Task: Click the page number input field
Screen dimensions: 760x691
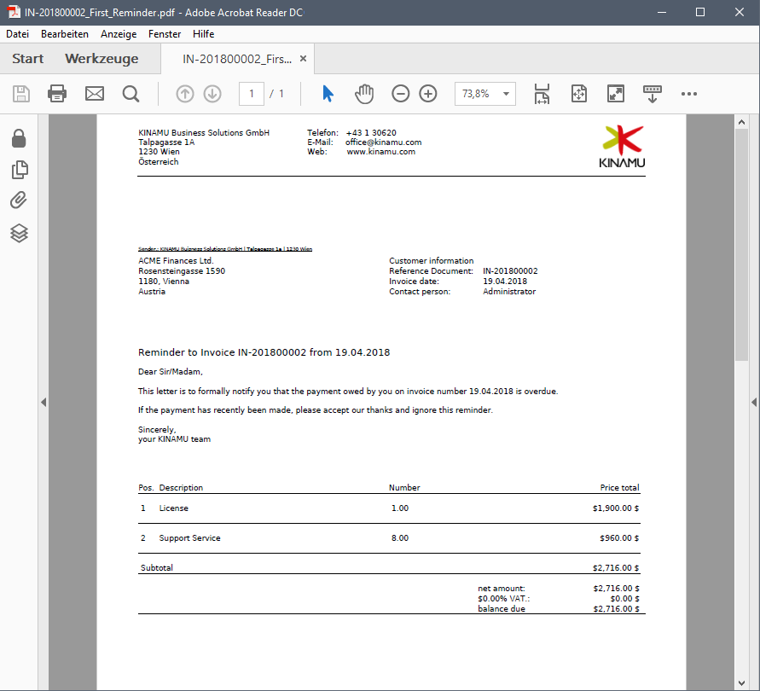Action: (x=251, y=94)
